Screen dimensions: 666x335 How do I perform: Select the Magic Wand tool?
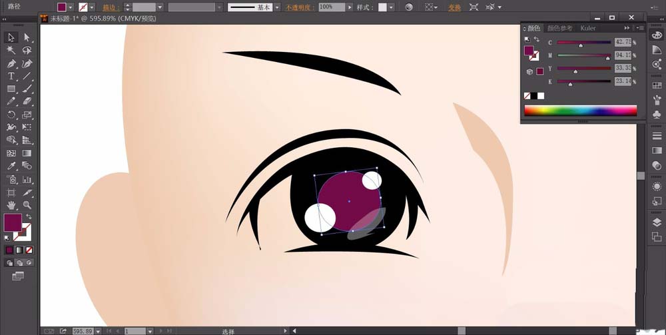point(11,51)
